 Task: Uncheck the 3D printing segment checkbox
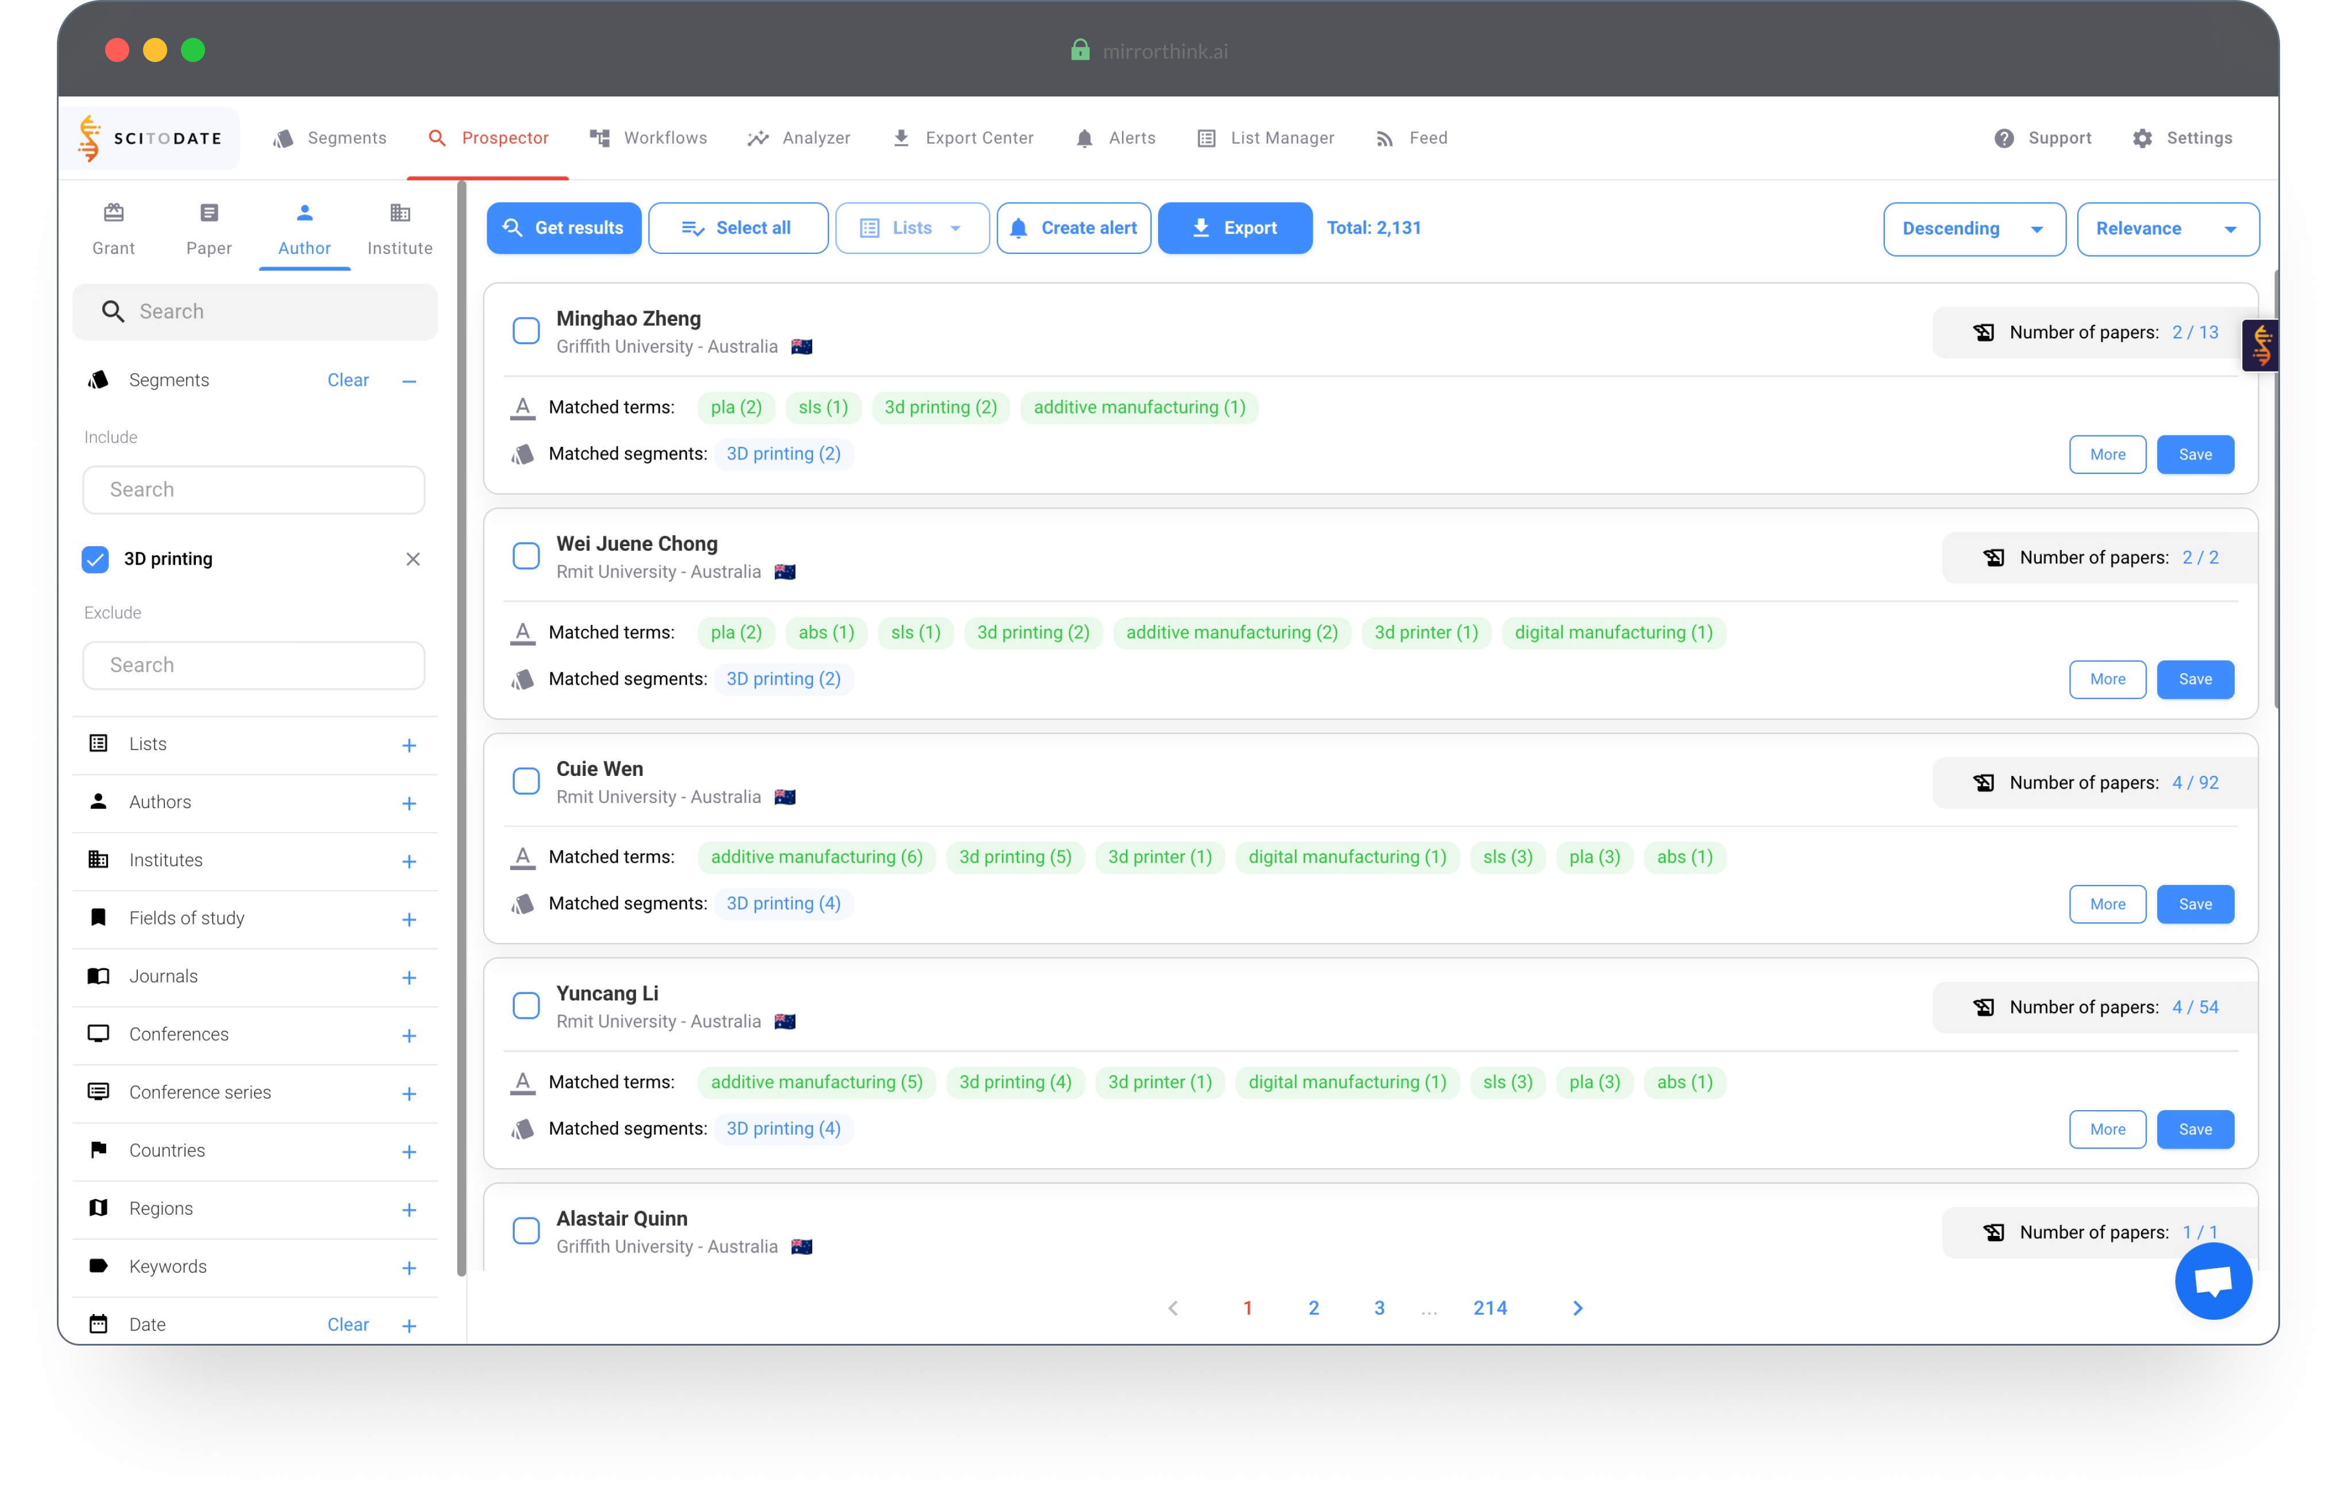tap(95, 558)
